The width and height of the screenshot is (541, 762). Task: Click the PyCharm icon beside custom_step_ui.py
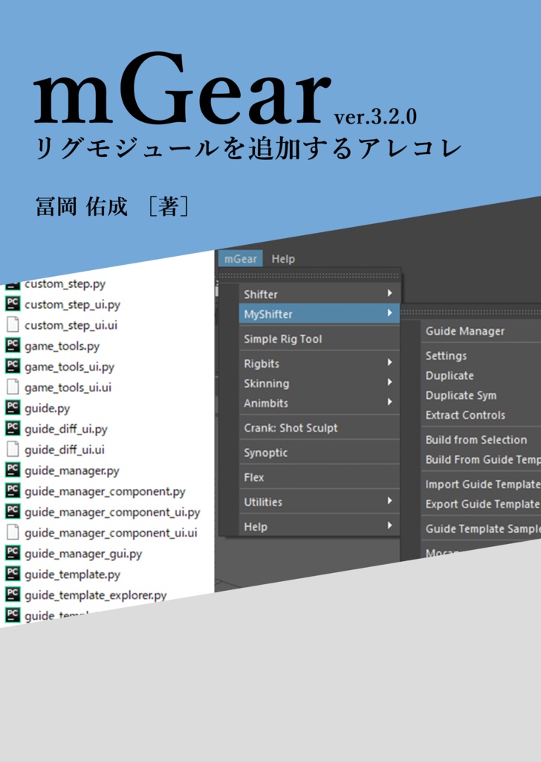tap(13, 304)
